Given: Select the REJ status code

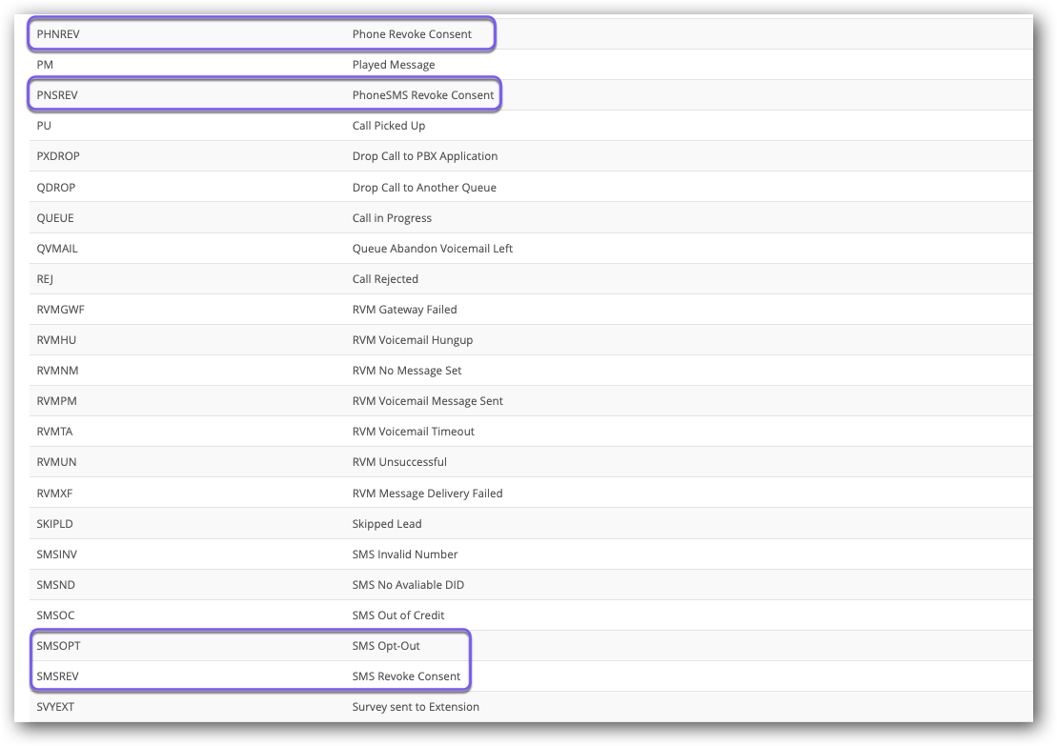Looking at the screenshot, I should 45,279.
